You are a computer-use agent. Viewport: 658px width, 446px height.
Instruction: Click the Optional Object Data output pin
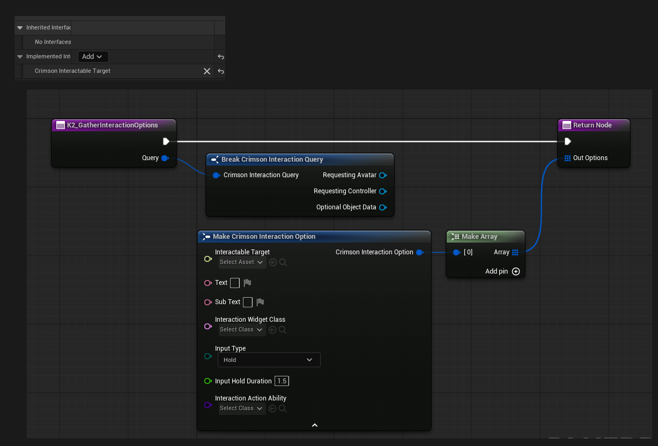[383, 207]
